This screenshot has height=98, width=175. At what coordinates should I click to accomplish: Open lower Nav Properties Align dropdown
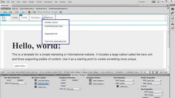point(156,95)
